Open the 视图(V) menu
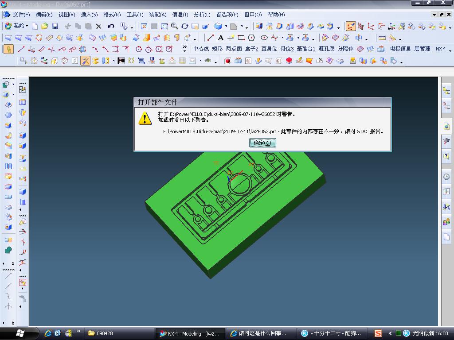Image resolution: width=454 pixels, height=340 pixels. click(67, 15)
